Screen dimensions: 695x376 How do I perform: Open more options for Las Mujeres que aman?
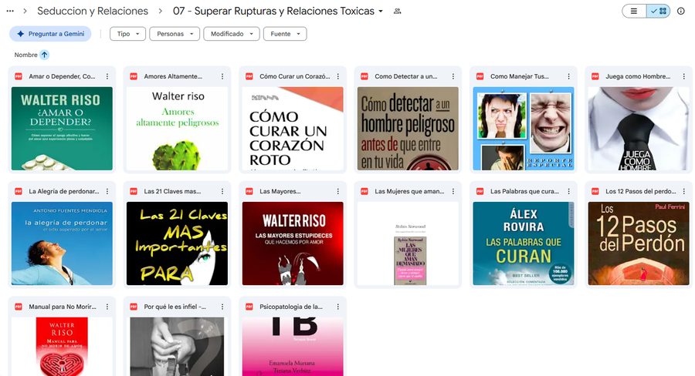pyautogui.click(x=453, y=192)
